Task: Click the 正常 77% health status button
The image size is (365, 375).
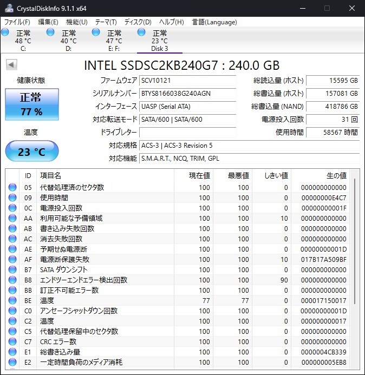Action: [x=31, y=104]
